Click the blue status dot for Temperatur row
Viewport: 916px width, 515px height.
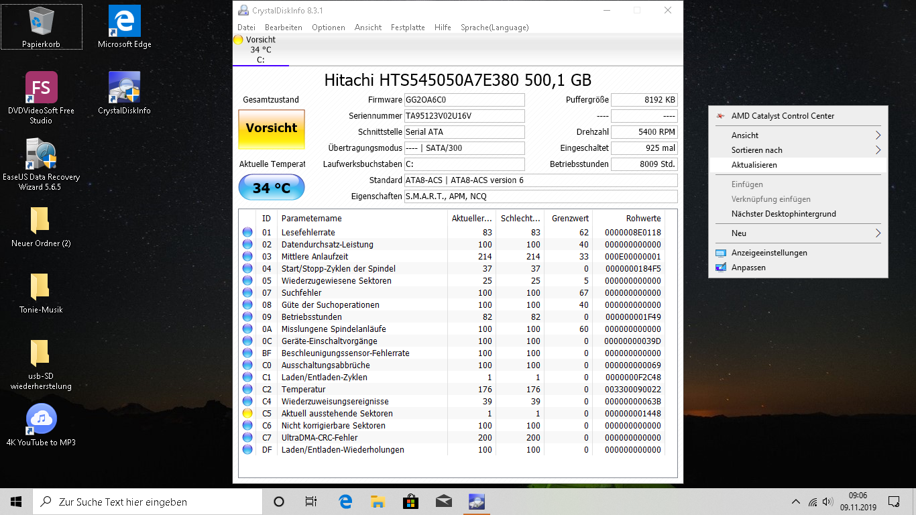pyautogui.click(x=247, y=390)
